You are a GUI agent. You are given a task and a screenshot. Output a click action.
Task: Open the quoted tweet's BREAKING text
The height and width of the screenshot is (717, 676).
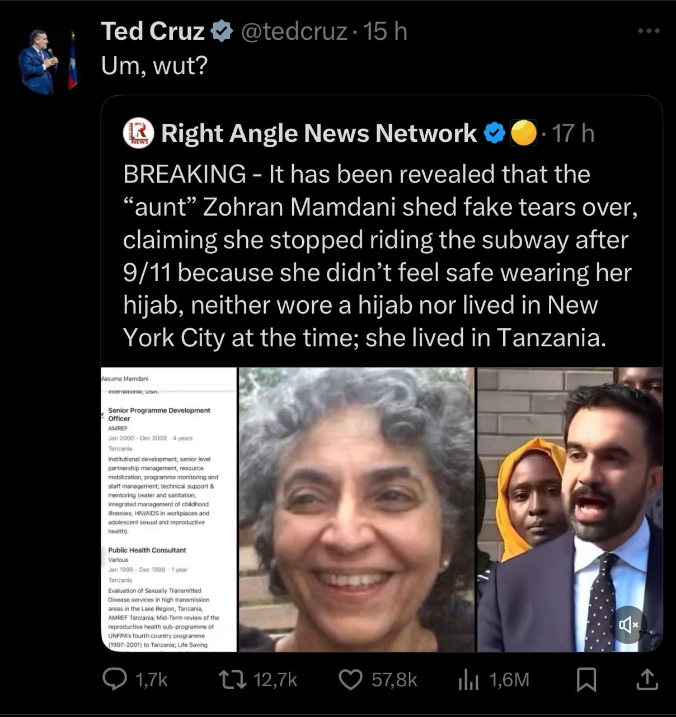tap(381, 255)
